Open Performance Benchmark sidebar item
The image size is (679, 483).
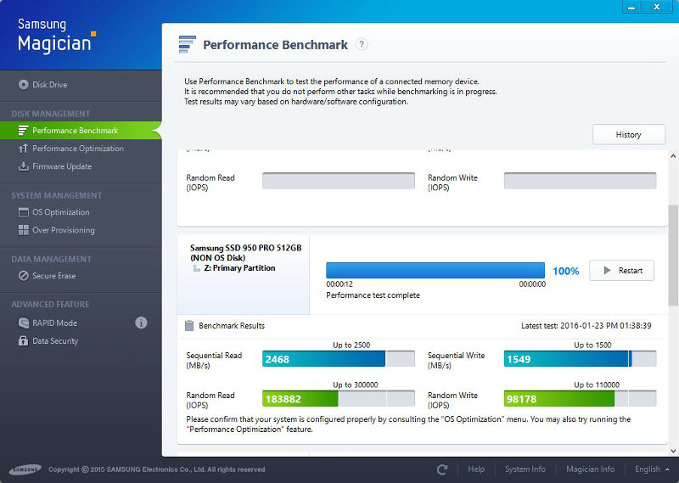(x=81, y=131)
